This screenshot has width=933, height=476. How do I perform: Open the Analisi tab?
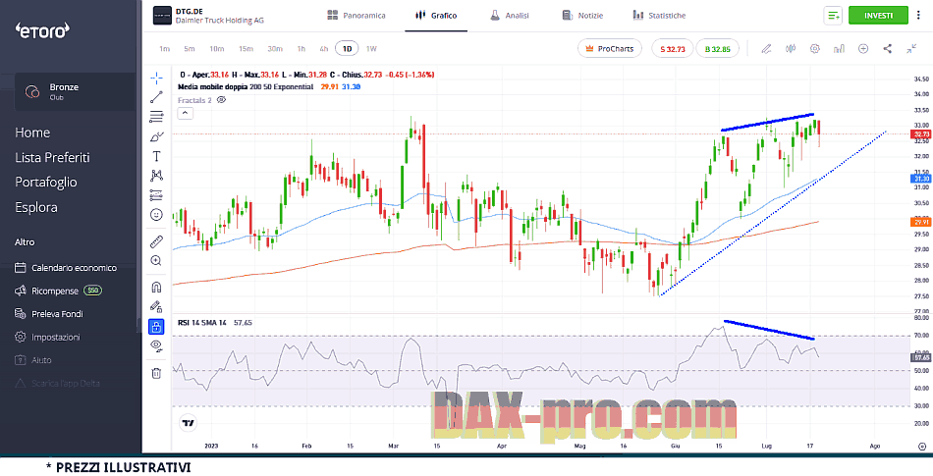pos(510,16)
